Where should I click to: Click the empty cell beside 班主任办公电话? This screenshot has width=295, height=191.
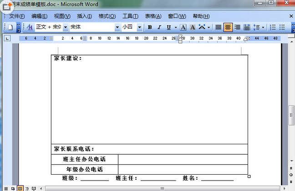183,160
